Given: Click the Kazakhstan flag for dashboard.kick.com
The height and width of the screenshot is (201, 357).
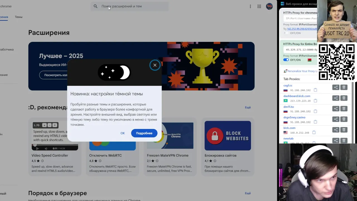Looking at the screenshot, I should 286,101.
